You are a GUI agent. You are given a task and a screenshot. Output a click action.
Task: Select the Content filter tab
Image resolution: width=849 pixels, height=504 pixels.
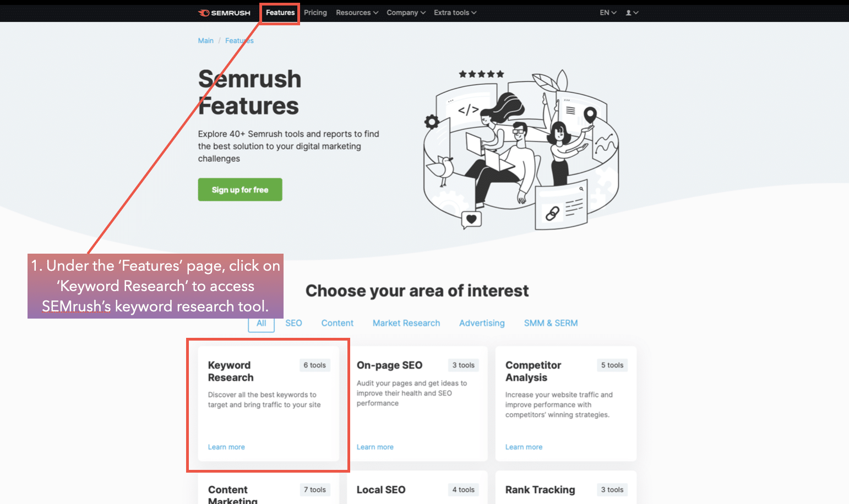click(338, 323)
